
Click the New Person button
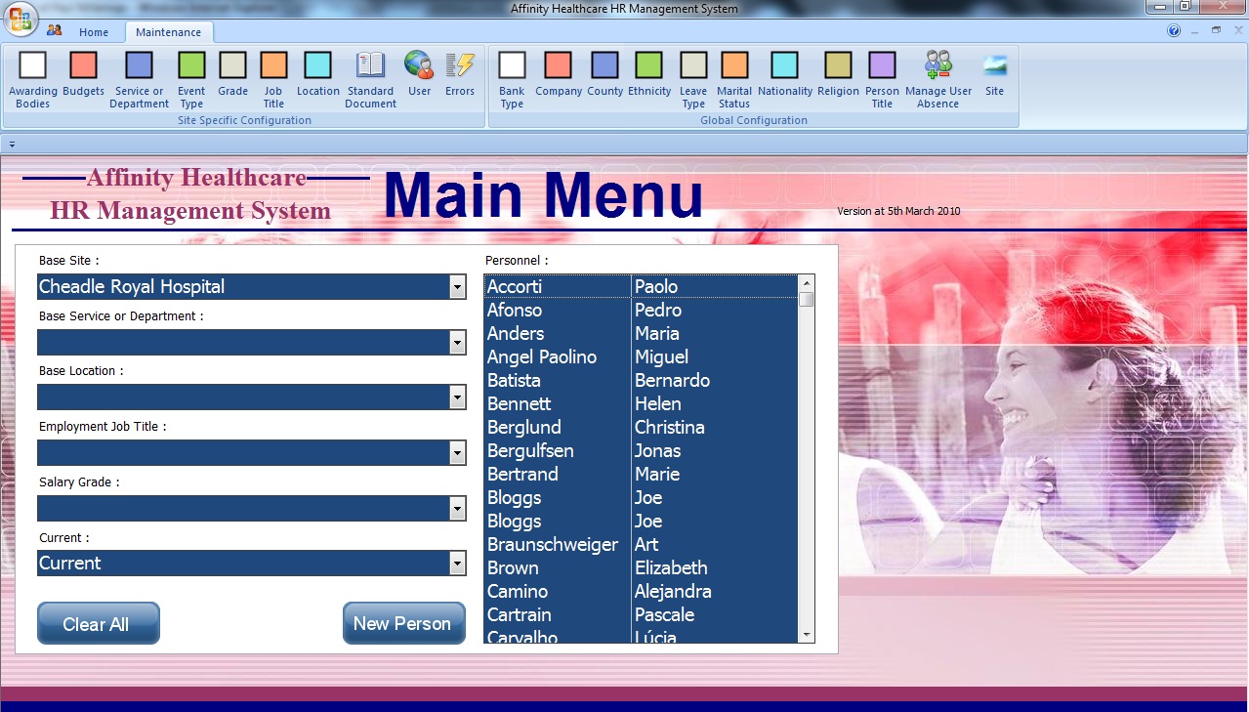click(x=403, y=623)
